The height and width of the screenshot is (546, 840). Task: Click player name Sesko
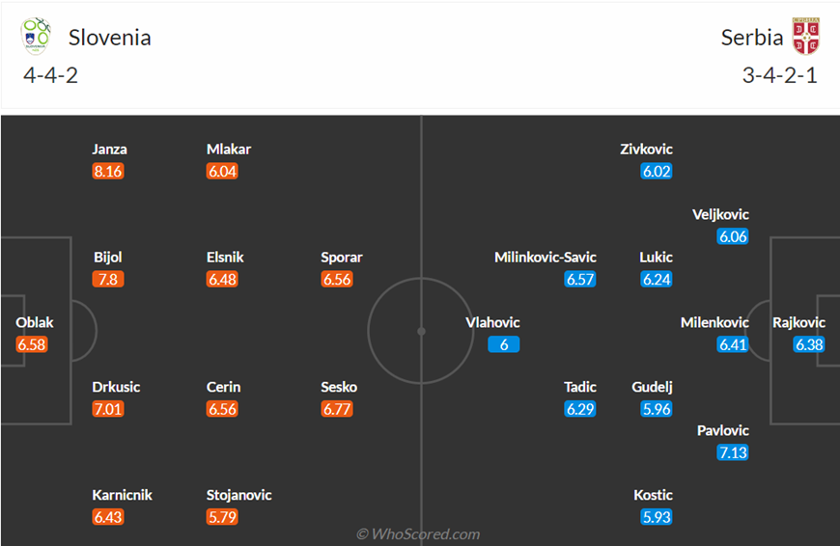(339, 387)
